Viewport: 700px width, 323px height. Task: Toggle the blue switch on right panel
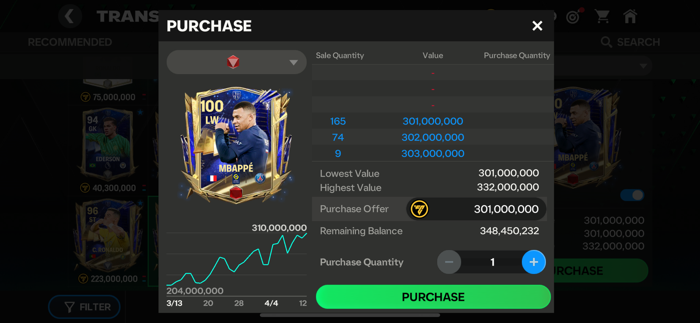tap(632, 195)
